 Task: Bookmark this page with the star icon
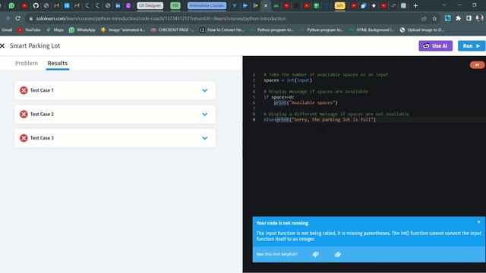click(x=434, y=18)
